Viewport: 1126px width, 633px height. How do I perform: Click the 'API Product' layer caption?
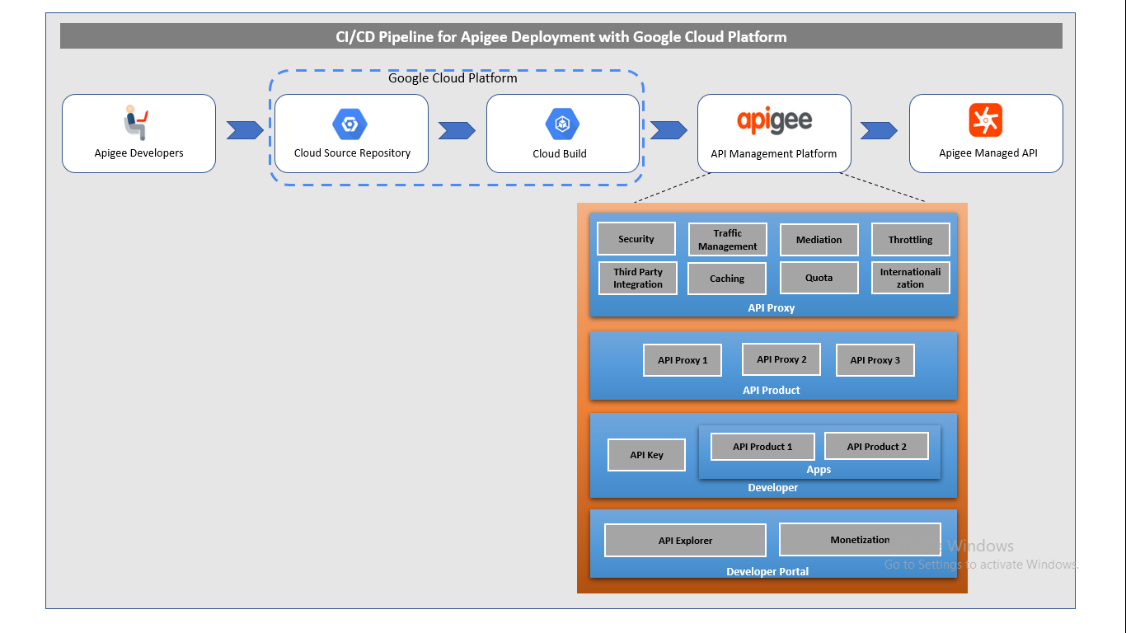772,390
